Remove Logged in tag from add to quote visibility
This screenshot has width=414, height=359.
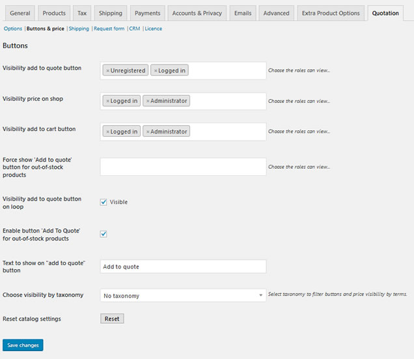click(x=156, y=70)
